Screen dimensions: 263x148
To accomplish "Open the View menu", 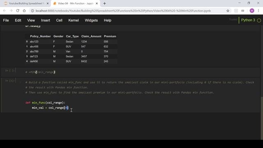I will (31, 20).
